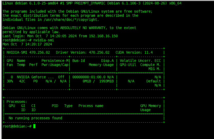Click the last login IP address 192.168.16.150

click(103, 36)
